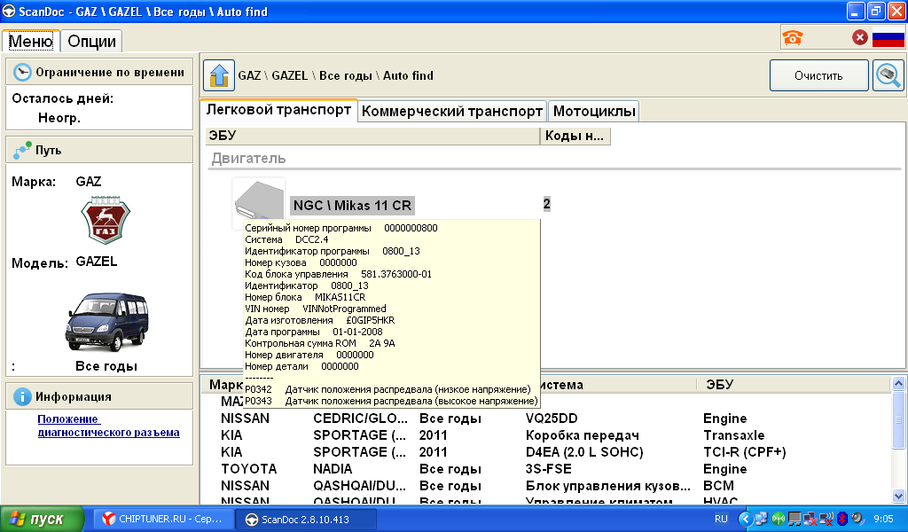Screen dimensions: 908x532
Task: Click the VQ25DD system cell
Action: (x=552, y=419)
